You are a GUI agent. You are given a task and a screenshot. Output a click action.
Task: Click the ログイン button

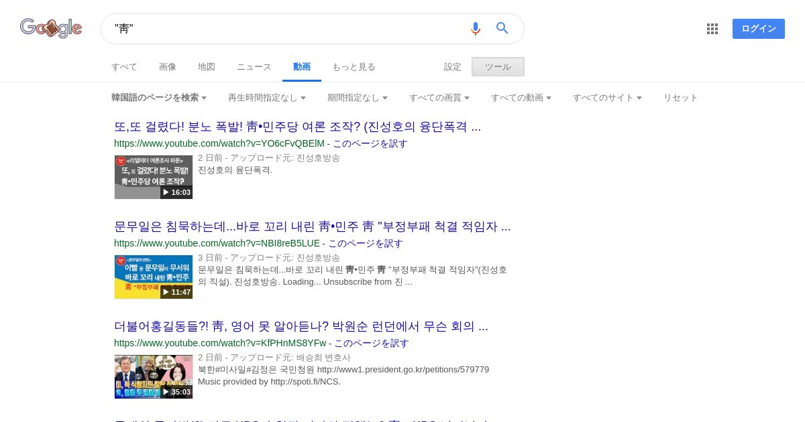[759, 29]
